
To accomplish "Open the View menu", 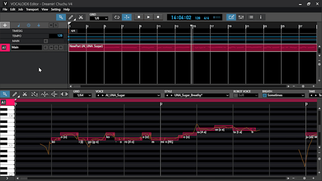I will point(45,9).
